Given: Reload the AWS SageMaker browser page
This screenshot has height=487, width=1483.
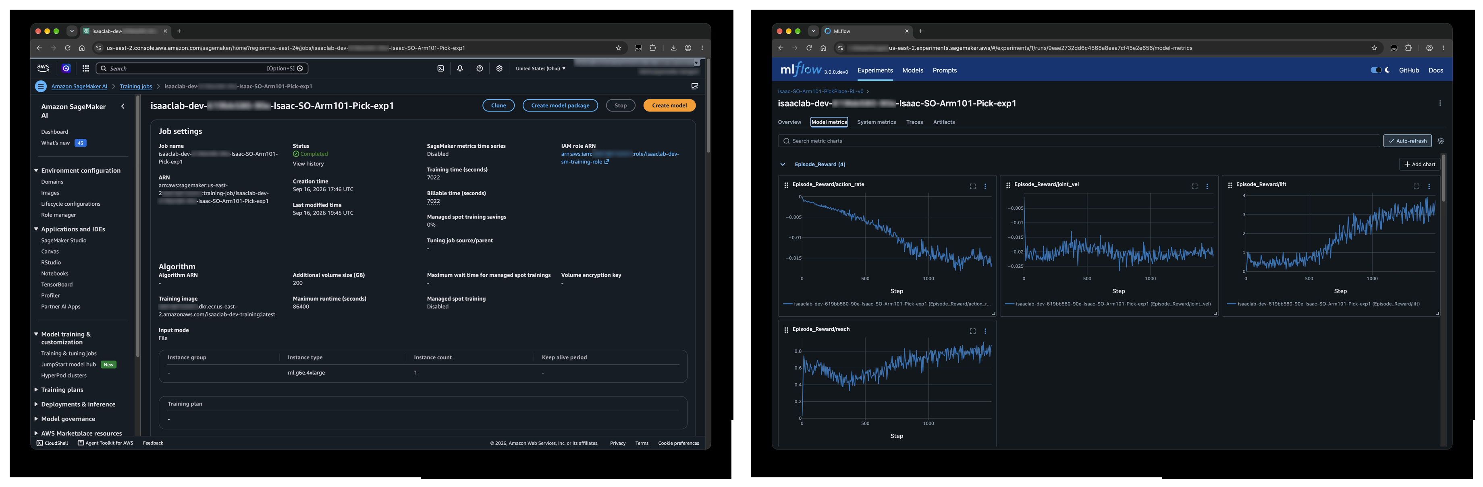Looking at the screenshot, I should click(x=67, y=48).
